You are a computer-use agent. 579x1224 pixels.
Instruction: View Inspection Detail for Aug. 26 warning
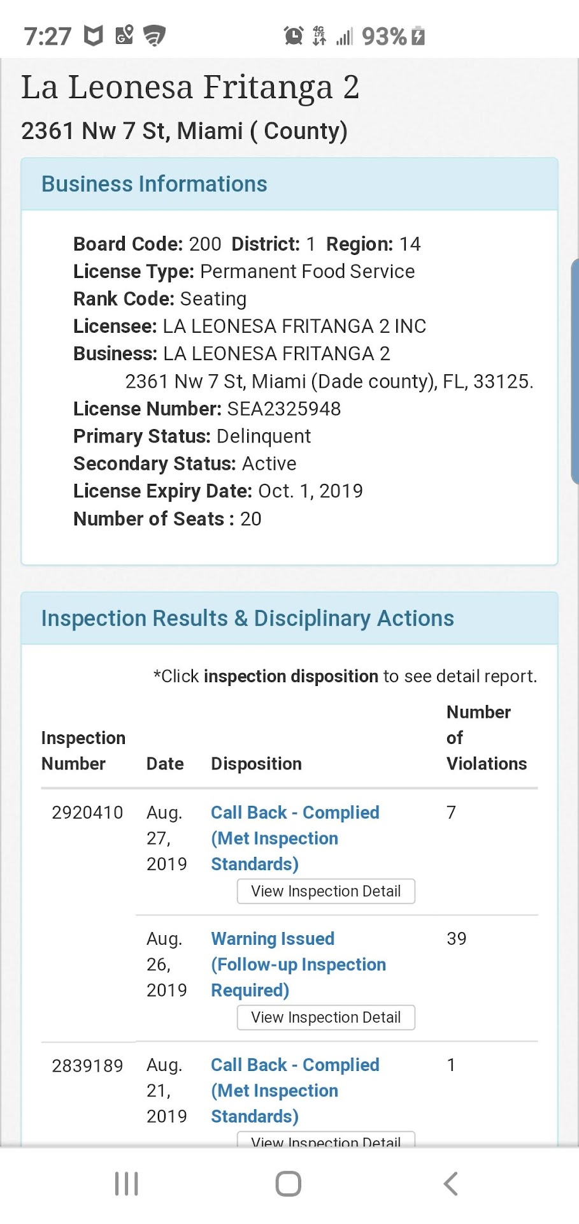click(325, 1017)
